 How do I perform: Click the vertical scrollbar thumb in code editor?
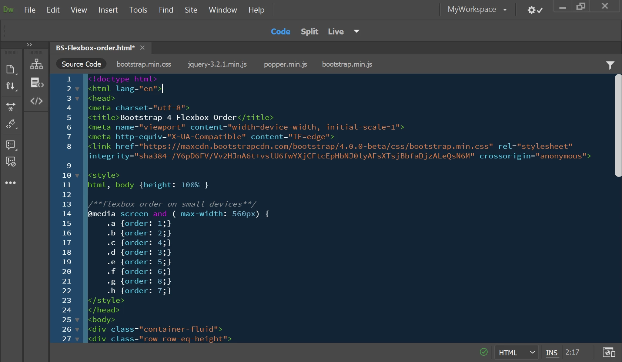point(618,125)
